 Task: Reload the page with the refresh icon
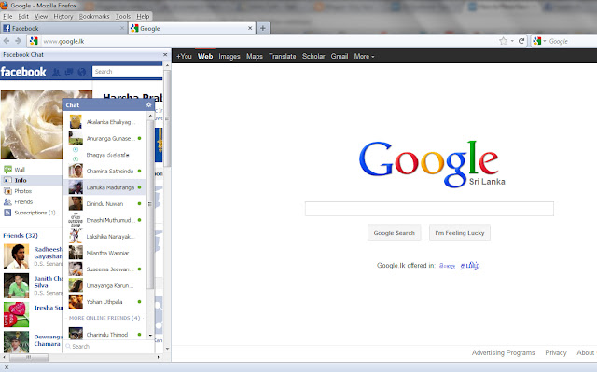pyautogui.click(x=521, y=41)
